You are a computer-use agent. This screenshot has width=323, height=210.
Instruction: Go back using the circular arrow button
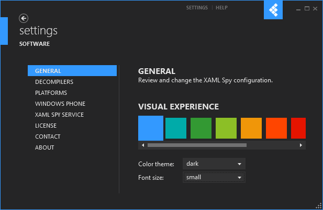point(24,18)
